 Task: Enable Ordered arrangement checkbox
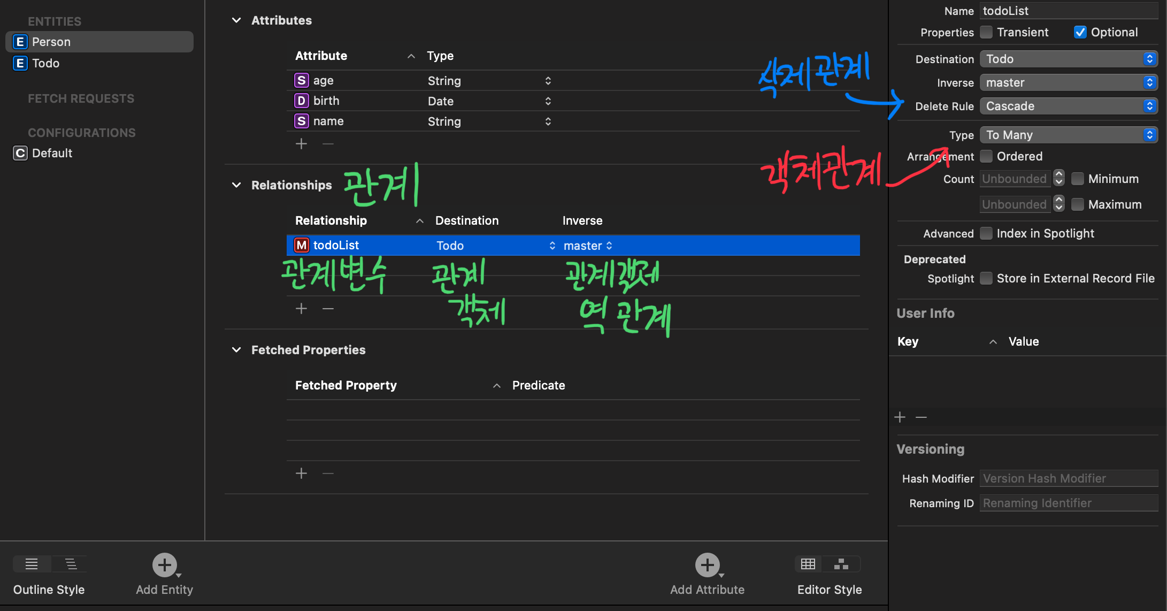pyautogui.click(x=986, y=156)
